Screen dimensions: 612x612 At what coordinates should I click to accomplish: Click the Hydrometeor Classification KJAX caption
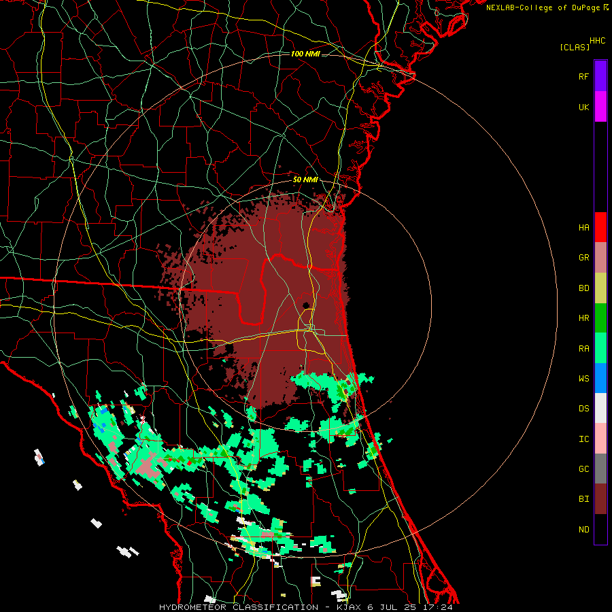pyautogui.click(x=306, y=607)
